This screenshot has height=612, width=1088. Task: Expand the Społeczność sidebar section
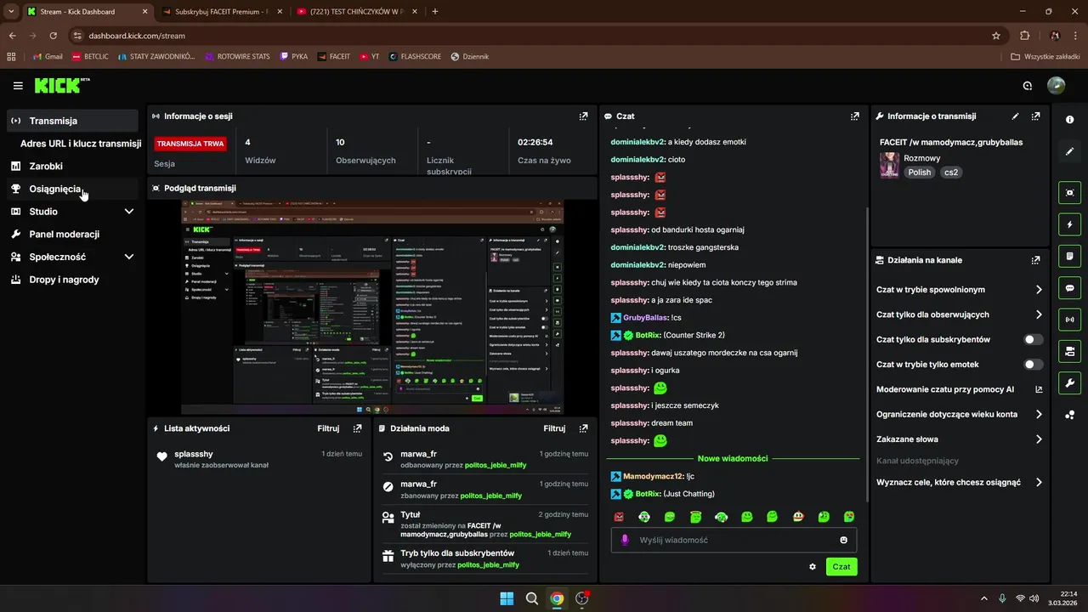tap(129, 257)
